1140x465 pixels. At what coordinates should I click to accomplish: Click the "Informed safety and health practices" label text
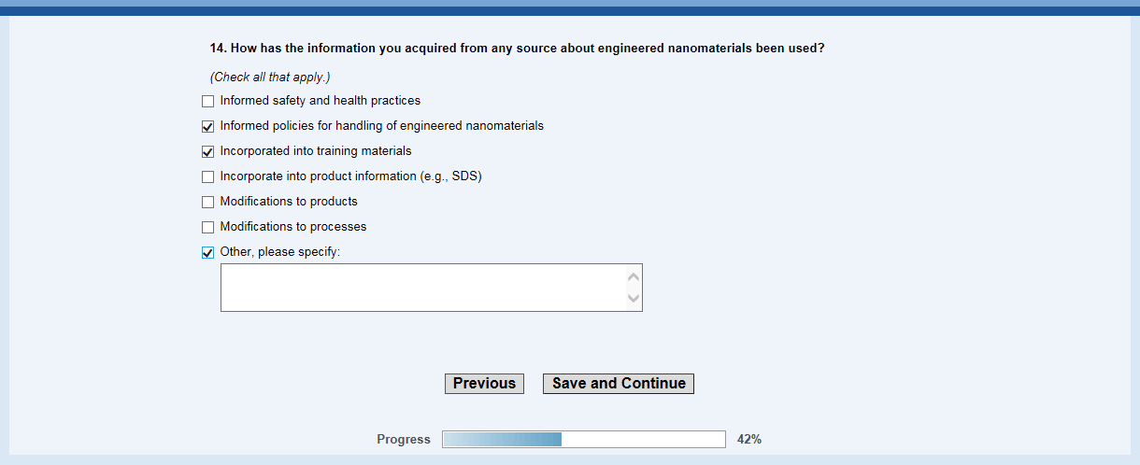pyautogui.click(x=321, y=101)
